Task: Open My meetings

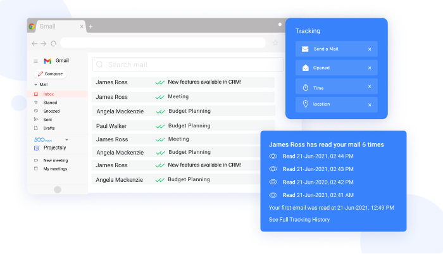Action: click(x=55, y=169)
